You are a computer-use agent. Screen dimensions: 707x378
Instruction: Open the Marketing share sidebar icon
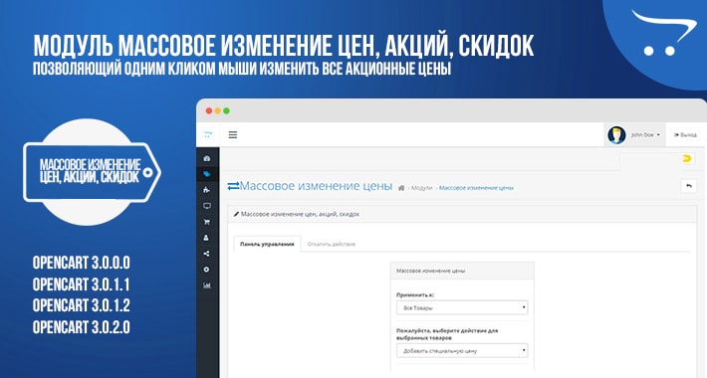tap(207, 254)
